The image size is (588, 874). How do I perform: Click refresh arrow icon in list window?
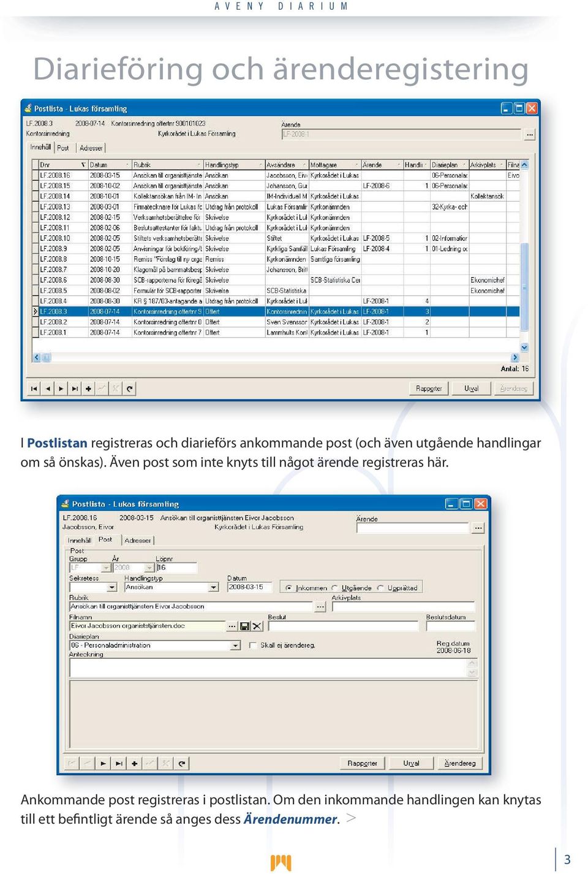pos(129,389)
